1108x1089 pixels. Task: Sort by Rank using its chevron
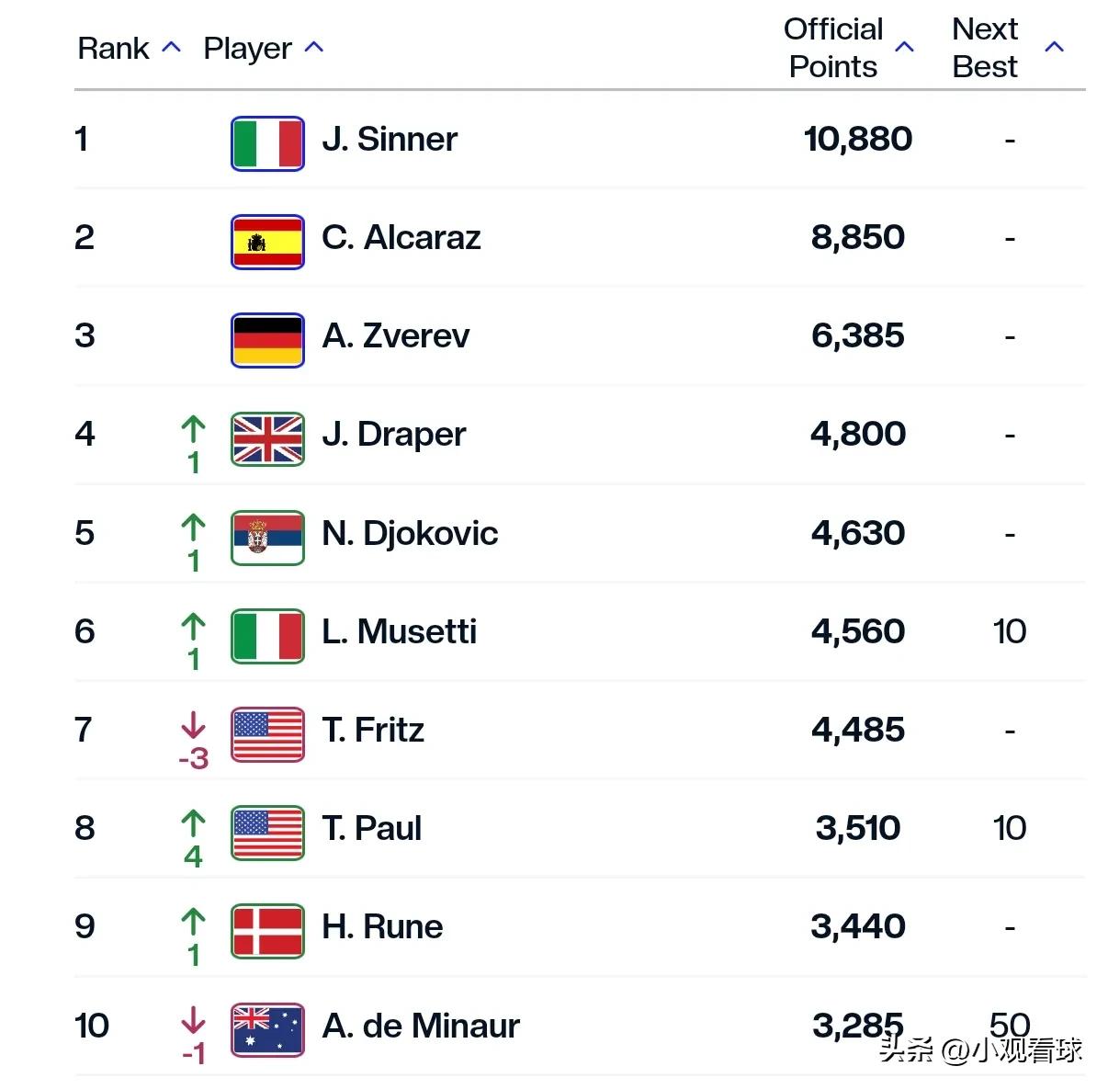171,48
